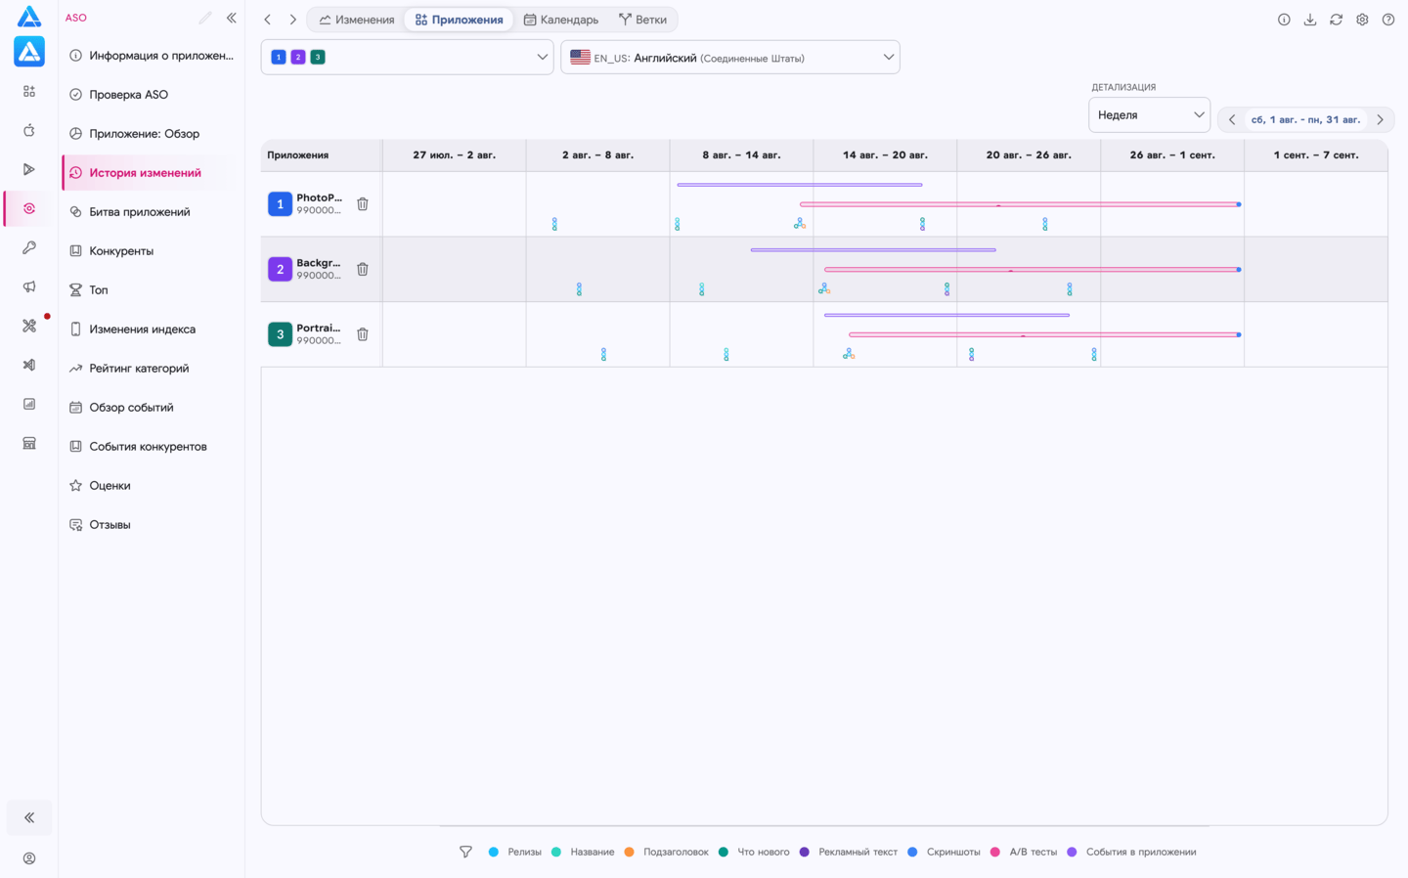
Task: Open the megaphone icon in left rail
Action: [x=29, y=286]
